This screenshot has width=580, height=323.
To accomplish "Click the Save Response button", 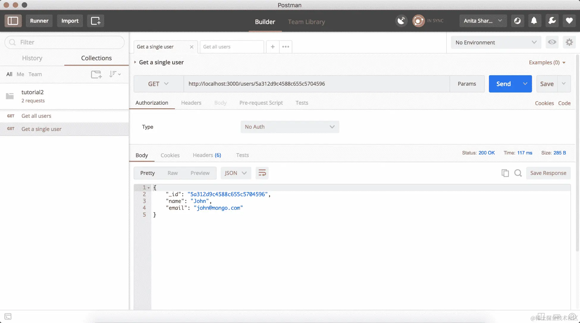I will (548, 173).
